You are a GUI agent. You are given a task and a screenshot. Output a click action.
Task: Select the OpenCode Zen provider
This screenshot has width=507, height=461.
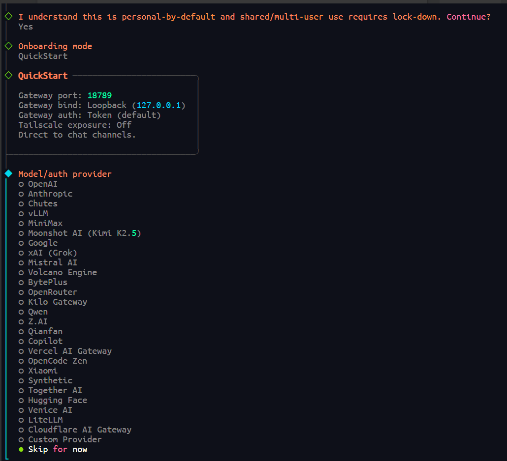[x=53, y=361]
